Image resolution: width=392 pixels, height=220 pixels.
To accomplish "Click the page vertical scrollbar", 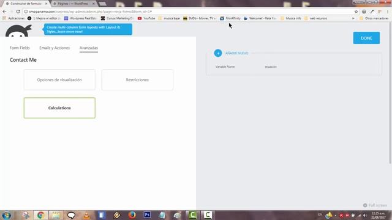I will point(390,93).
